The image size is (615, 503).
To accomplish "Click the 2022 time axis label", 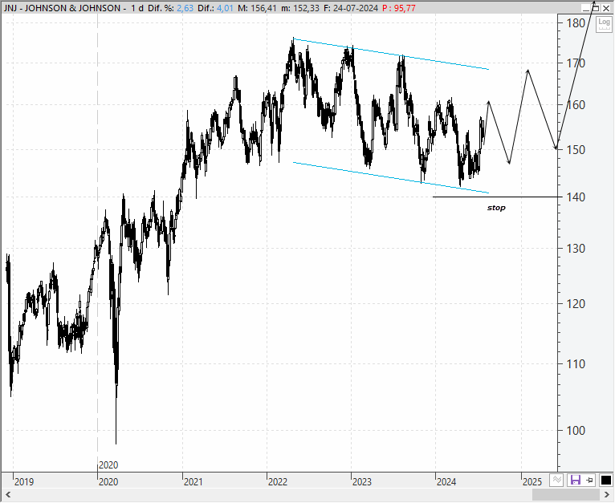I will pos(278,481).
